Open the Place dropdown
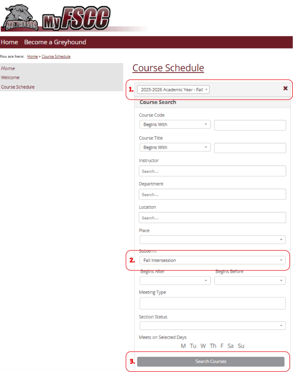The height and width of the screenshot is (372, 293). 212,239
